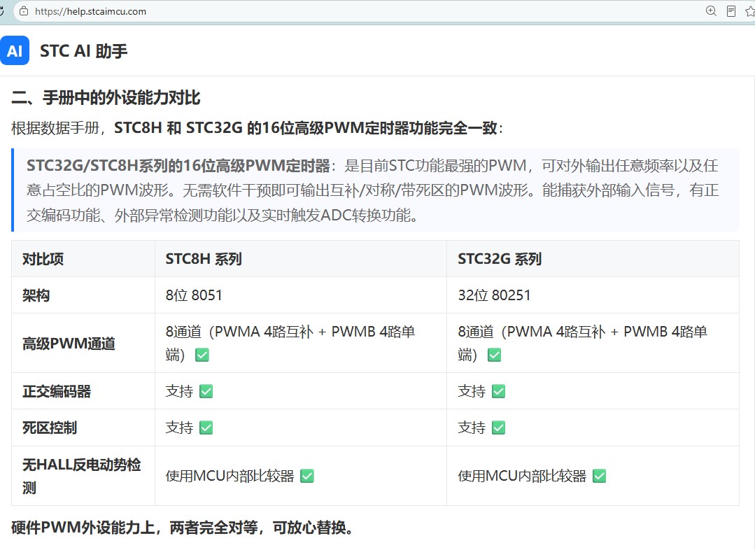755x550 pixels.
Task: Click the quoted STC32G/STC8H PWM description block
Action: [376, 190]
